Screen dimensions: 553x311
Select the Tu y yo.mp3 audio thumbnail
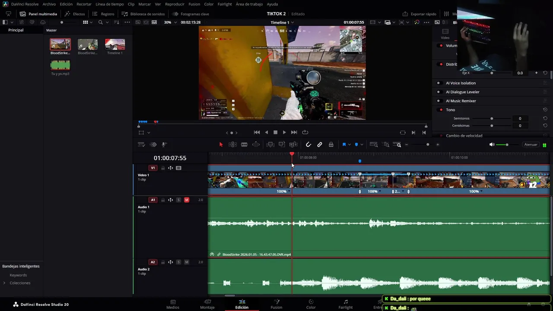(x=60, y=65)
